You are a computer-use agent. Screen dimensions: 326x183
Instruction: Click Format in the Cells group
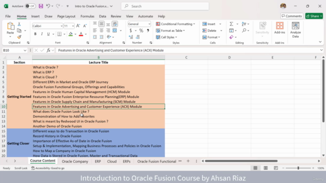pyautogui.click(x=211, y=37)
